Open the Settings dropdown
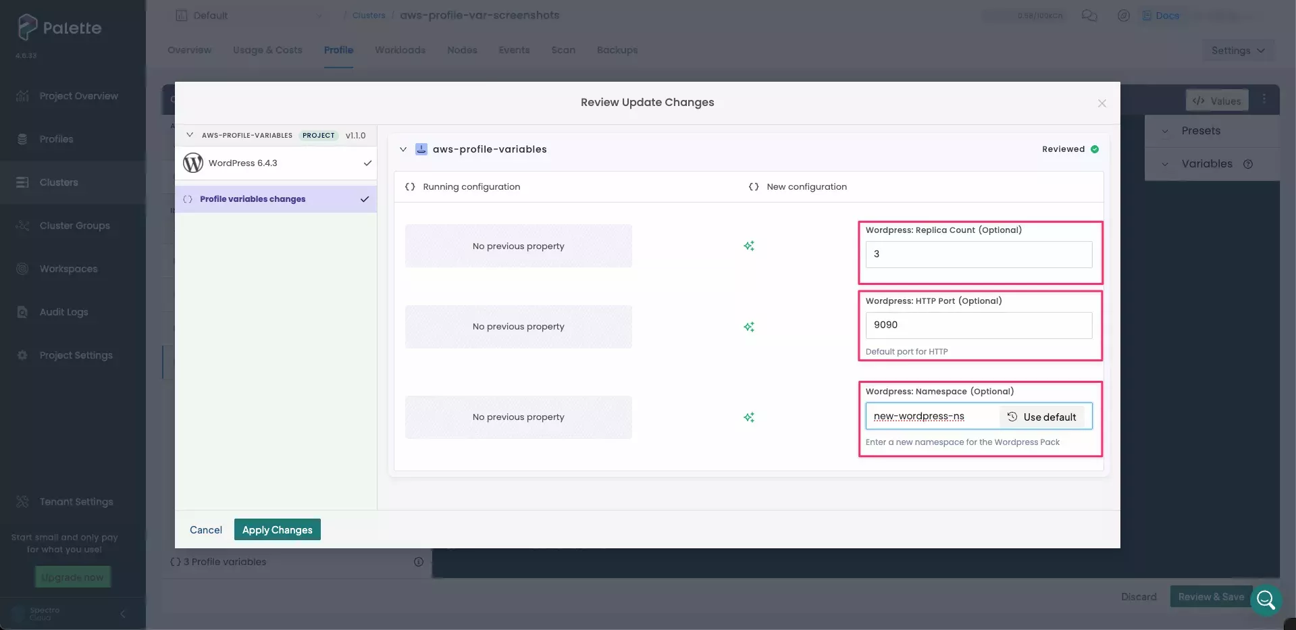This screenshot has height=630, width=1296. 1237,51
